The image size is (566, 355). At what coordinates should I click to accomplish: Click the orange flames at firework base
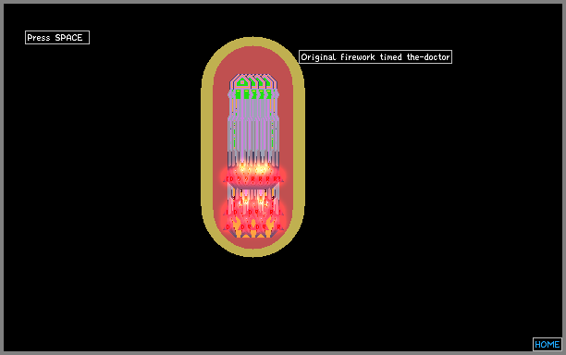253,228
